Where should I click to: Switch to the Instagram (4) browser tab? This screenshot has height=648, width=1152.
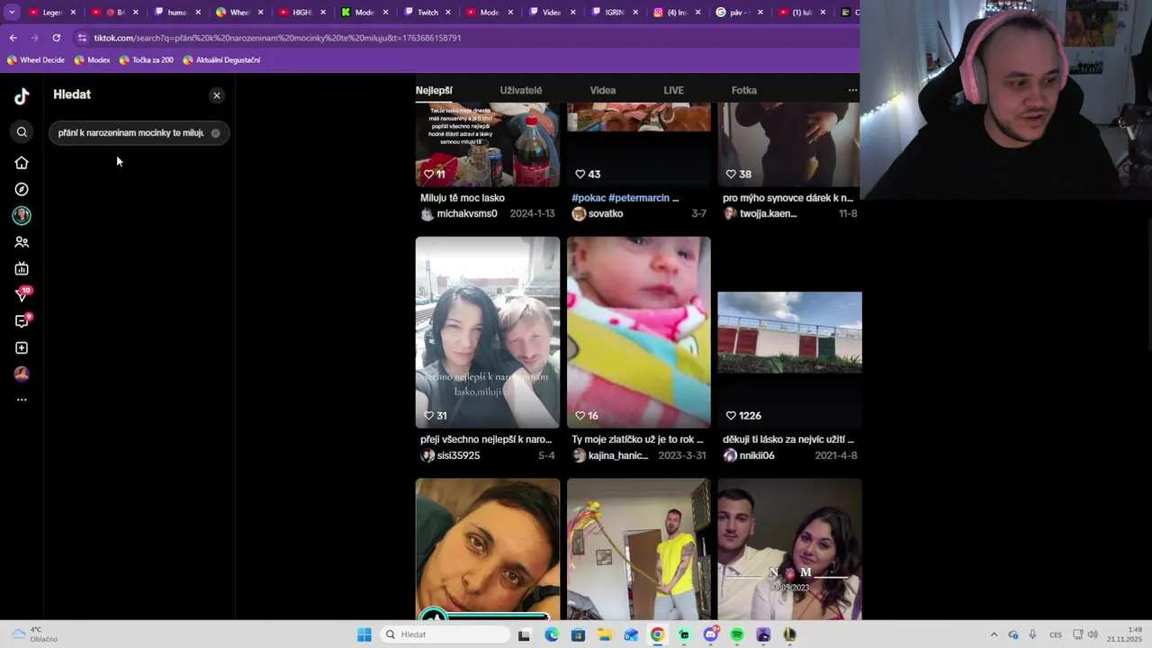click(x=677, y=13)
